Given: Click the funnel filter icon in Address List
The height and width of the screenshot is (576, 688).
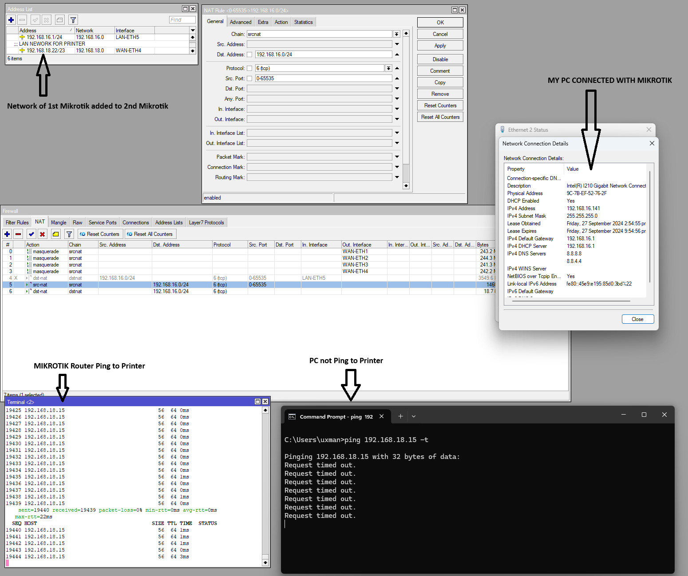Looking at the screenshot, I should pos(73,20).
